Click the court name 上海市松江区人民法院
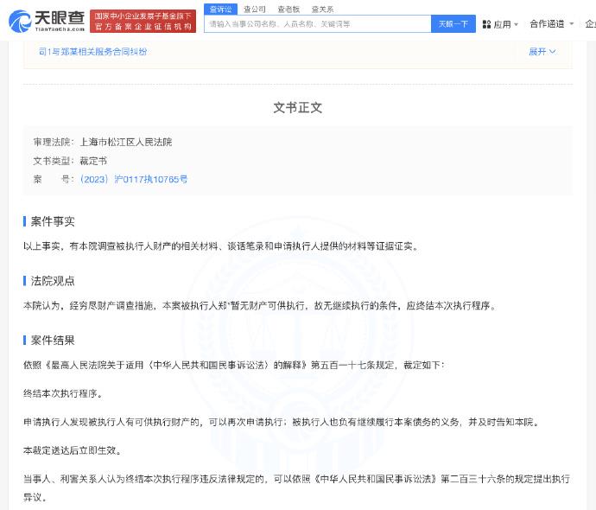The width and height of the screenshot is (596, 510). (126, 142)
